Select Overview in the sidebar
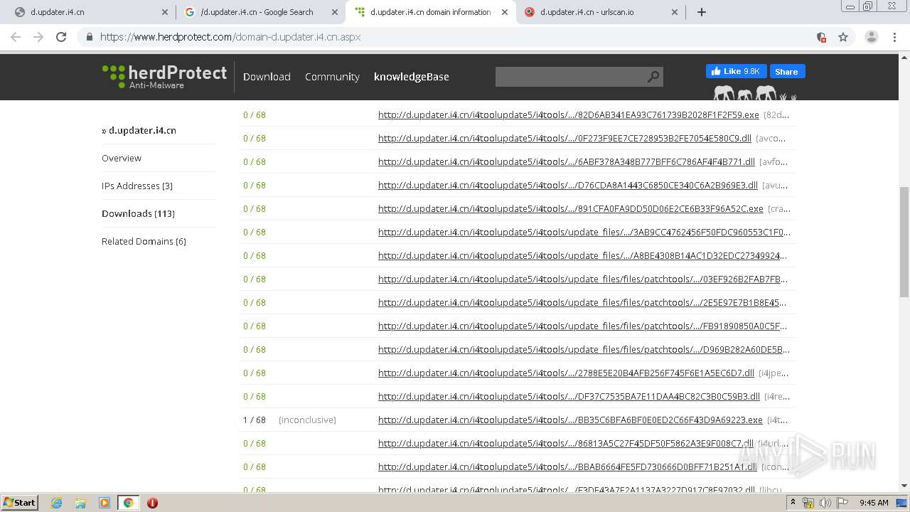Viewport: 910px width, 512px height. (122, 158)
